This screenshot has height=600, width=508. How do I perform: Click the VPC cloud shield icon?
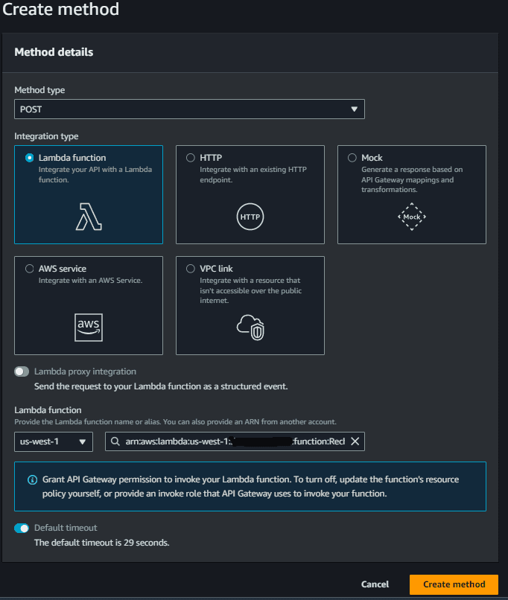click(x=250, y=328)
